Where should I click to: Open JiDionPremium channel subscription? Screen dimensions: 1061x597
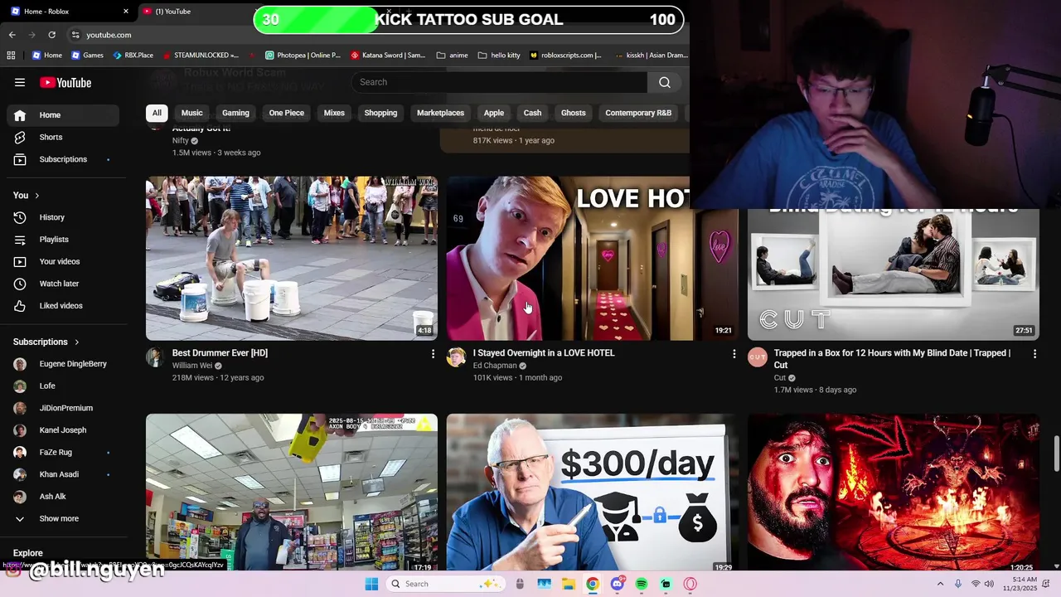[x=63, y=408]
